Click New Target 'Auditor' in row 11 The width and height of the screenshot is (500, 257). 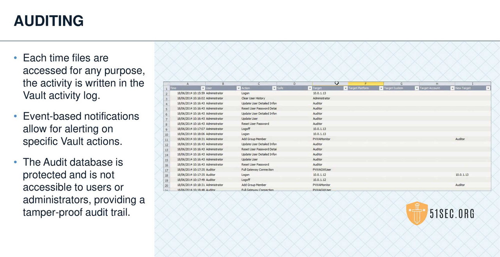tap(460, 139)
